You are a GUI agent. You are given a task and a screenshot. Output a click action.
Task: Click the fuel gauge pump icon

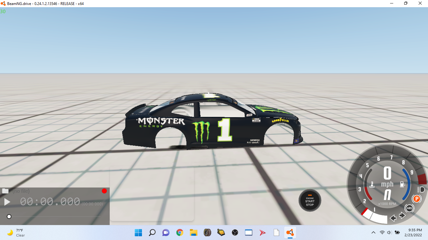tap(403, 184)
